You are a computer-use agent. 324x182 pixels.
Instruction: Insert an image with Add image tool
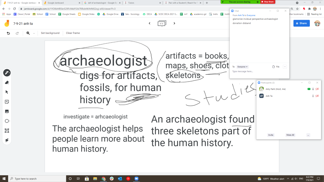pyautogui.click(x=7, y=111)
